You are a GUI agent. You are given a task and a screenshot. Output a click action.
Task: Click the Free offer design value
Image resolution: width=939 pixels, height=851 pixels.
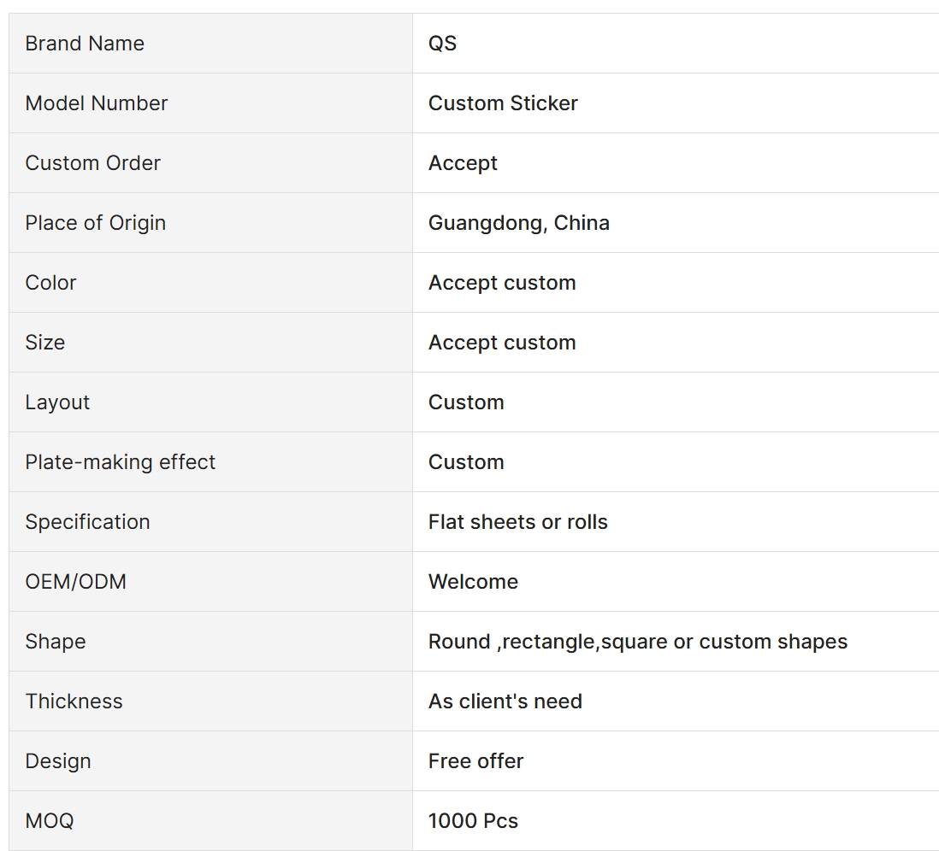click(x=475, y=761)
